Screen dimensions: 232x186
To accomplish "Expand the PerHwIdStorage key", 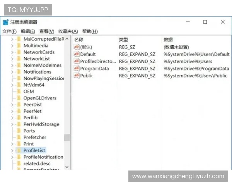I will click(12, 124).
